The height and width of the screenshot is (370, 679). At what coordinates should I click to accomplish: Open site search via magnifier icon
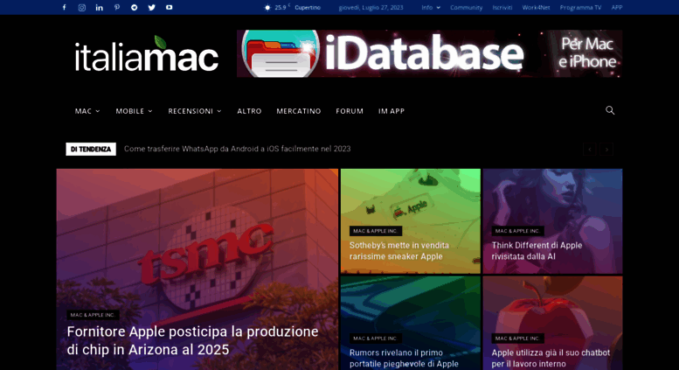point(610,110)
